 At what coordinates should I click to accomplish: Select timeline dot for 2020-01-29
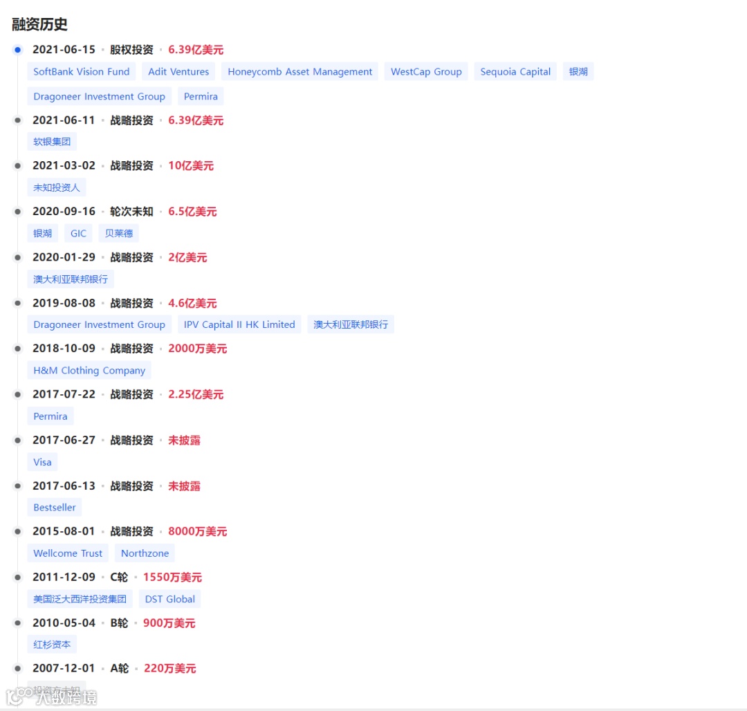(17, 257)
